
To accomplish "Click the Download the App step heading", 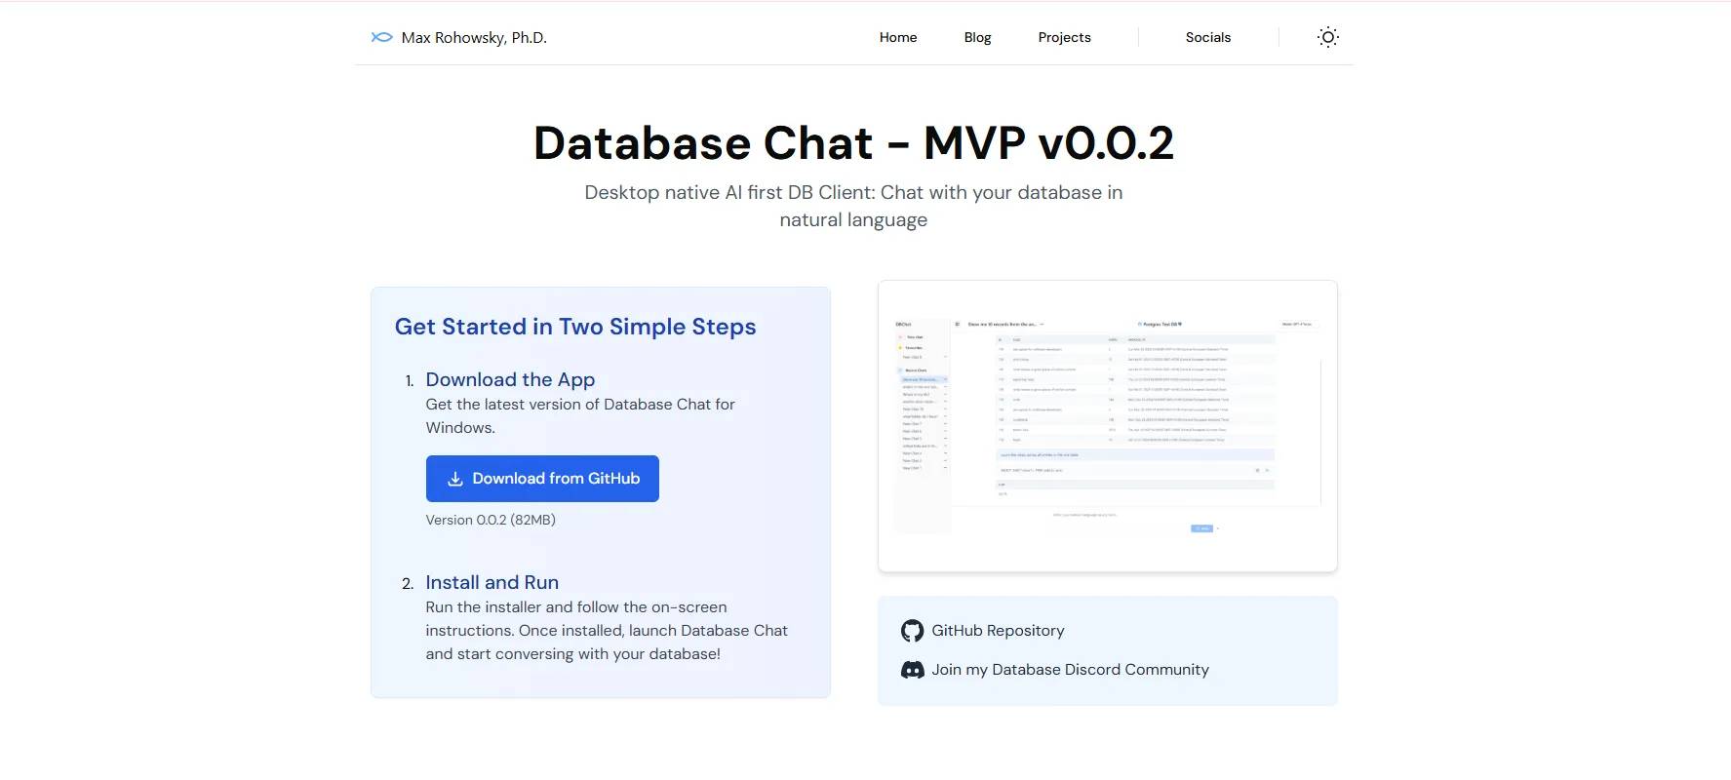I will 510,379.
